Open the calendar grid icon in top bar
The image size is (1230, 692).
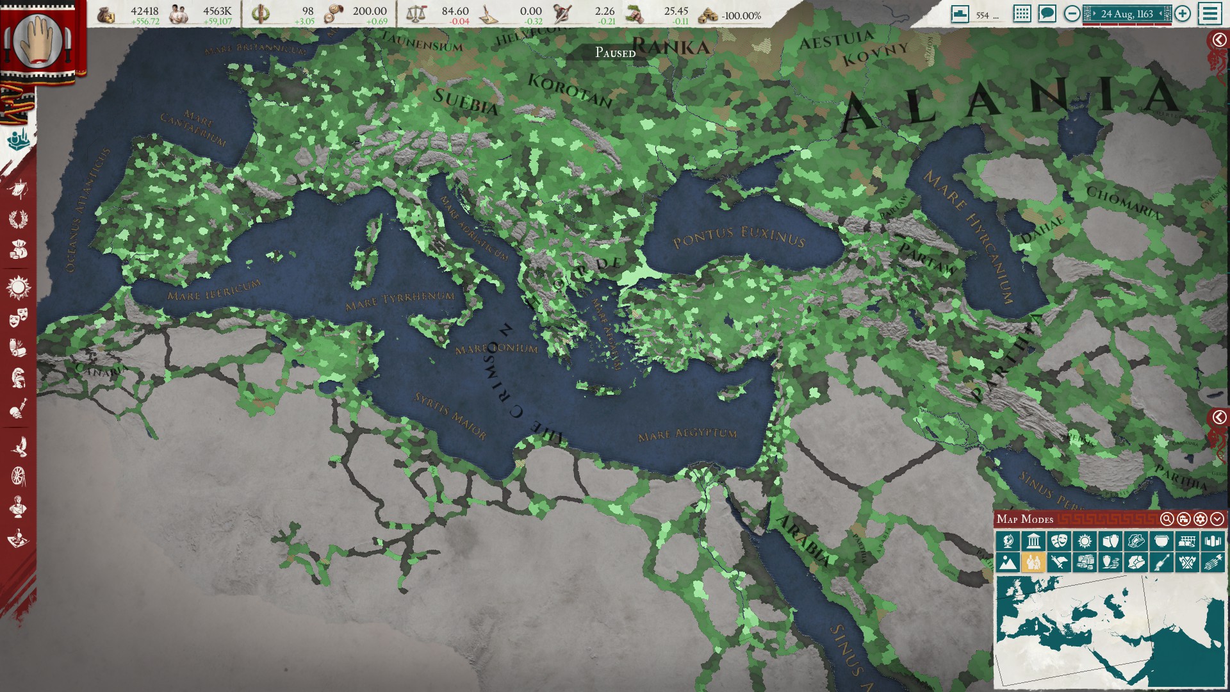(x=1022, y=13)
